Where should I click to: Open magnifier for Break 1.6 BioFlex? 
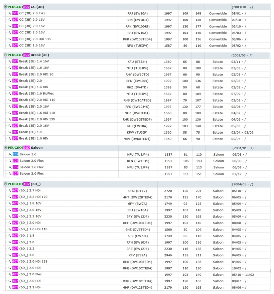(10, 94)
